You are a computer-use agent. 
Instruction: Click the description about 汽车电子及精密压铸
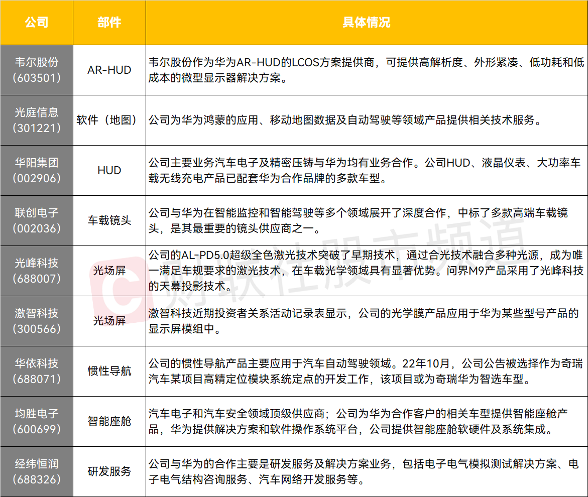(x=367, y=171)
